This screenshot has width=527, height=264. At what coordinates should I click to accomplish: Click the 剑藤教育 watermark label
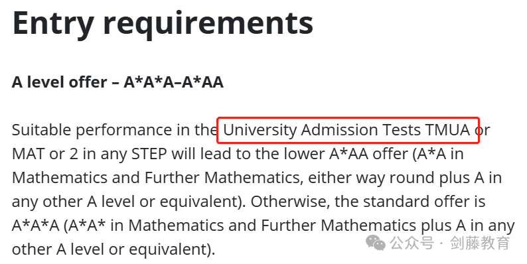[x=480, y=243]
